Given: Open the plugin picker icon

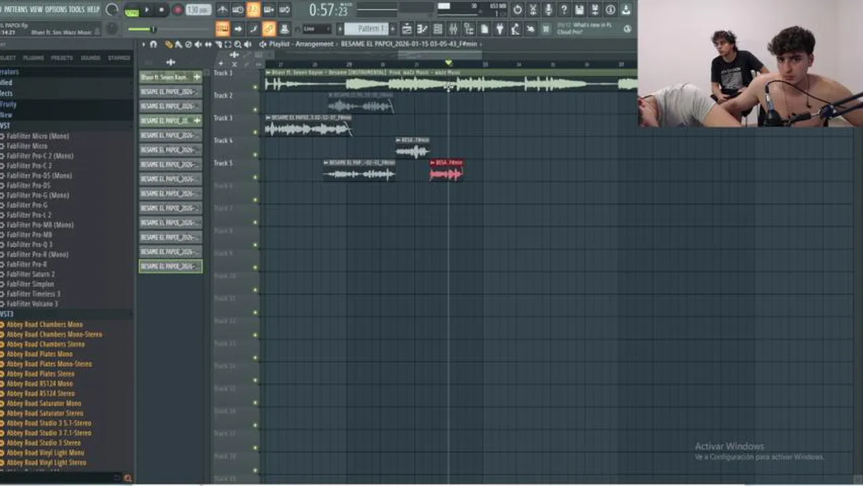Looking at the screenshot, I should click(x=500, y=29).
